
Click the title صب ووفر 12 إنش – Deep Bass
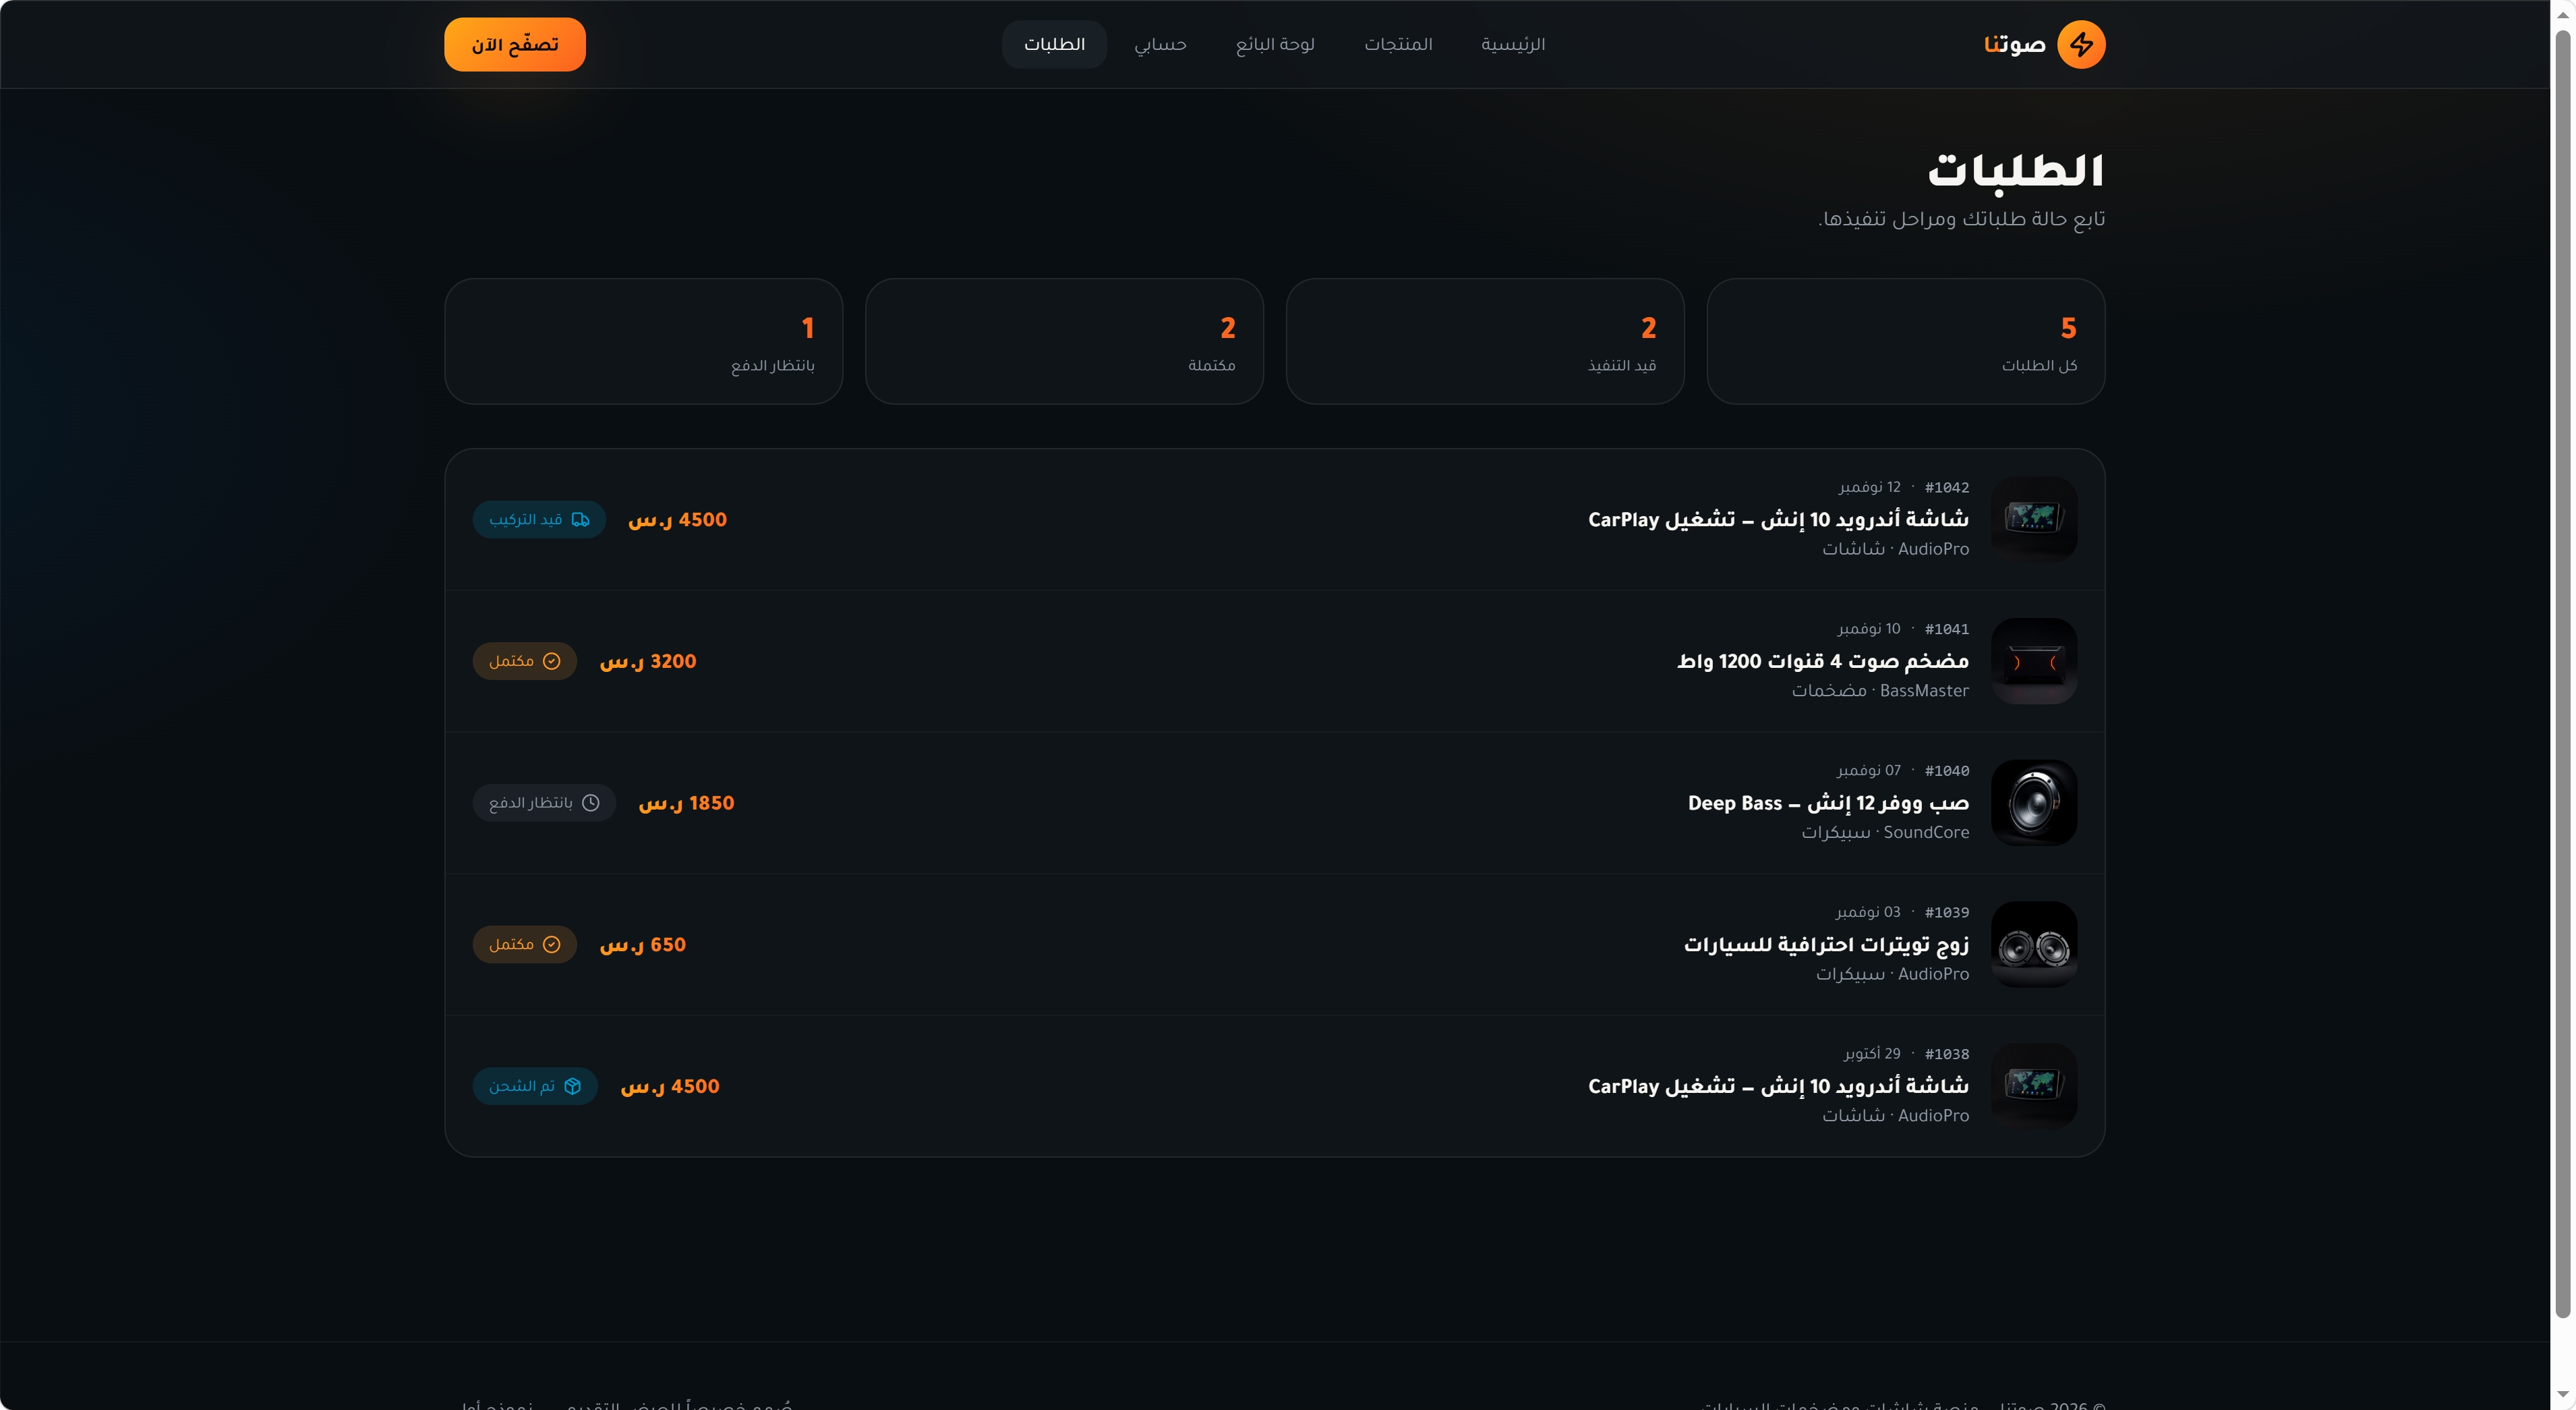click(x=1828, y=803)
